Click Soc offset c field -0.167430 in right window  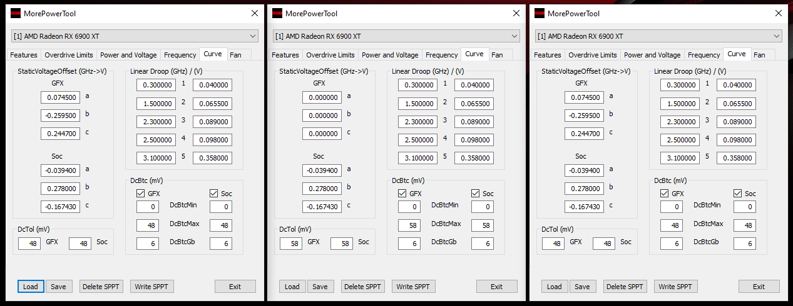(585, 207)
